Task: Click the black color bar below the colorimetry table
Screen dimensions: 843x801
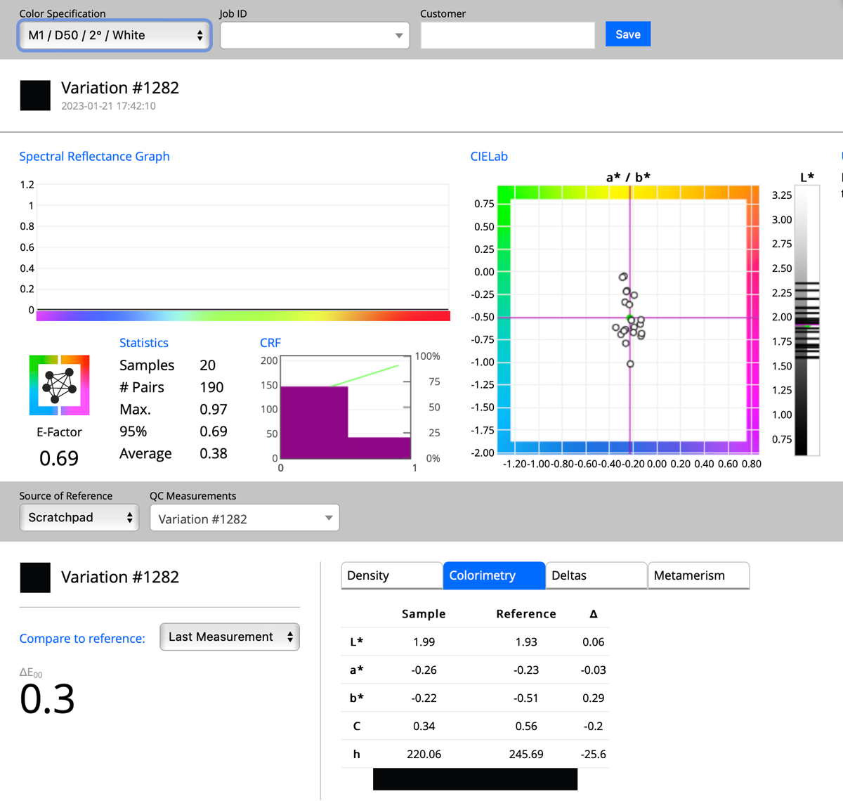Action: (x=475, y=779)
